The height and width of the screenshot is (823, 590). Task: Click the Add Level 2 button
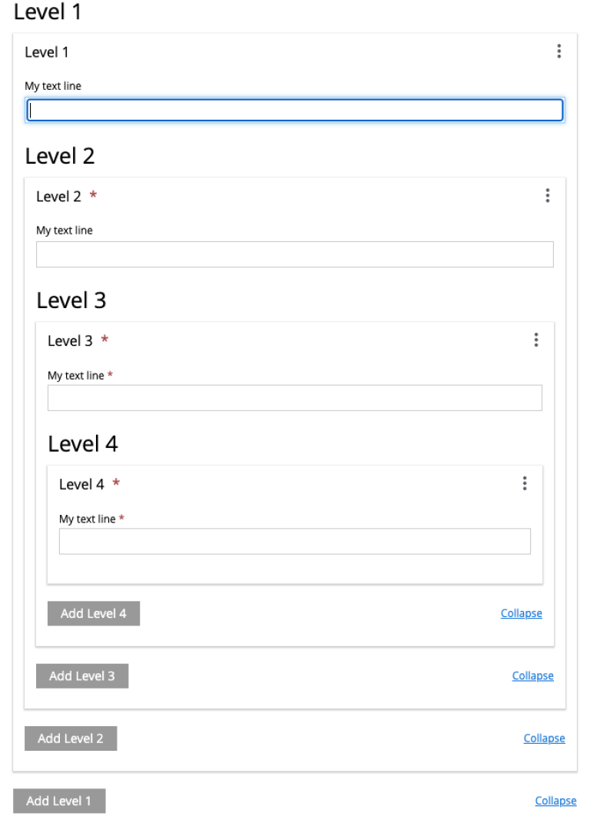click(71, 738)
